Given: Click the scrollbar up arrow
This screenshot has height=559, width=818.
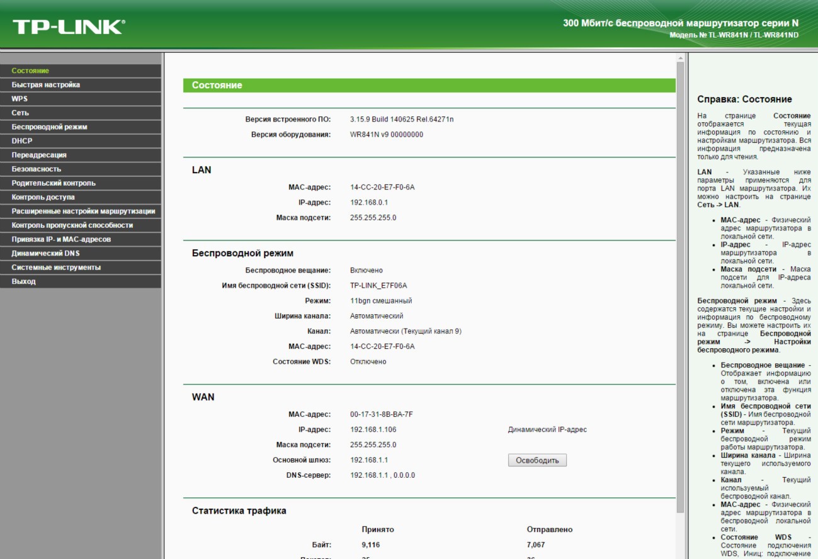Looking at the screenshot, I should click(680, 59).
